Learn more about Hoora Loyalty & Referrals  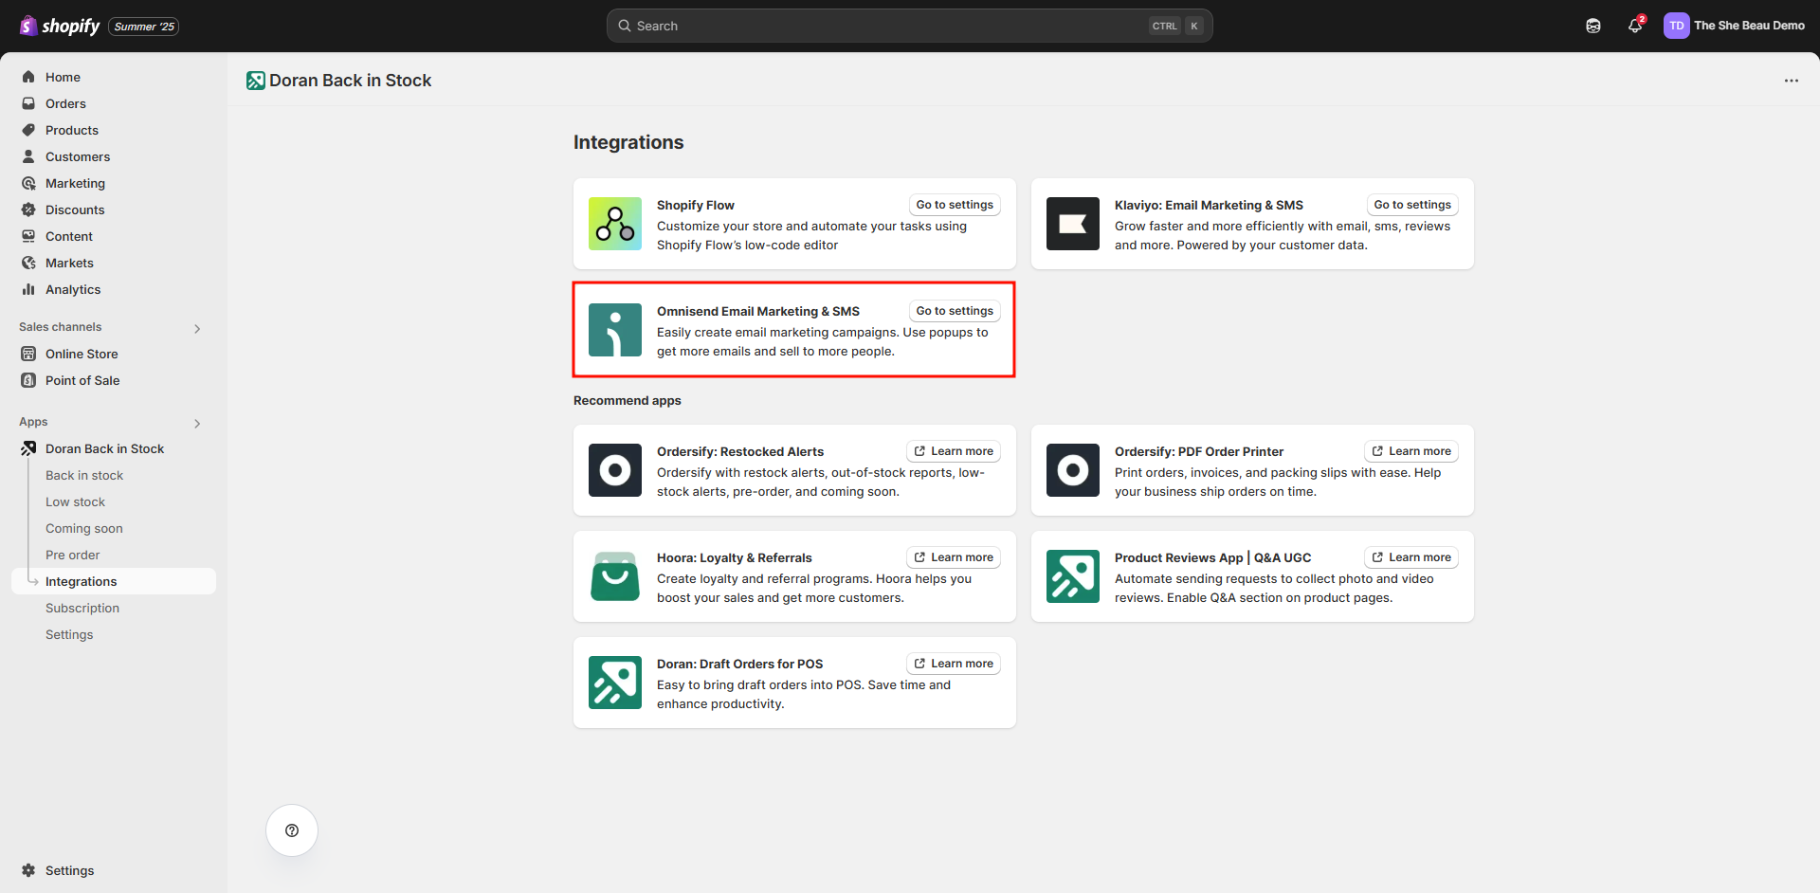954,557
